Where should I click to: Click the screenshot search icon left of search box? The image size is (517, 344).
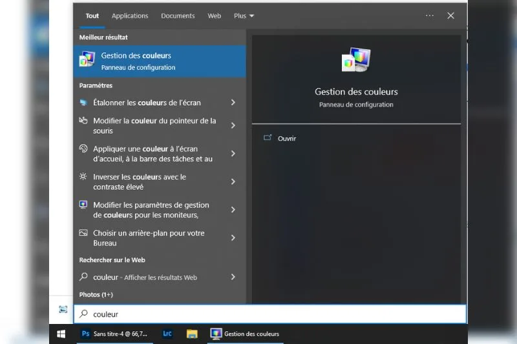pos(63,309)
